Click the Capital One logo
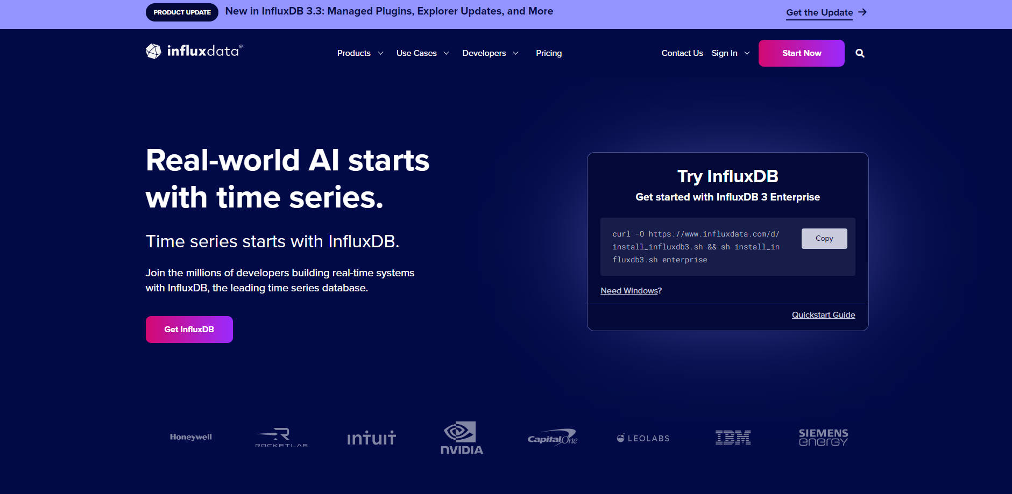This screenshot has height=494, width=1012. coord(551,438)
